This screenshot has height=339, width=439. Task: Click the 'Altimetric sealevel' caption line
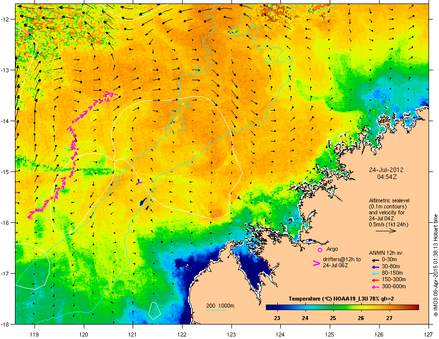click(x=389, y=200)
